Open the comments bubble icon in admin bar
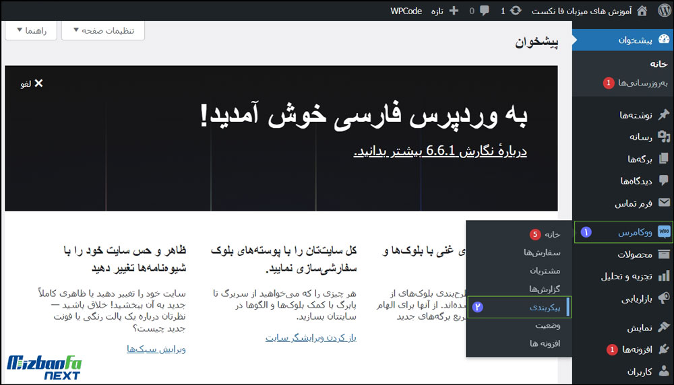 pos(485,11)
